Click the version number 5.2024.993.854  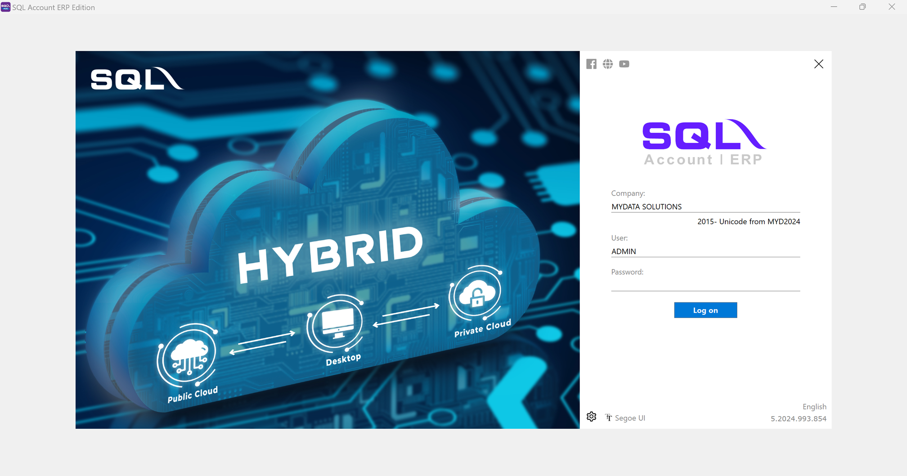(798, 419)
